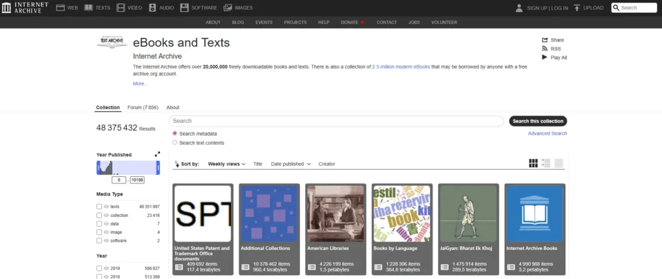Open the Audio speaker icon
This screenshot has height=279, width=662.
[153, 8]
